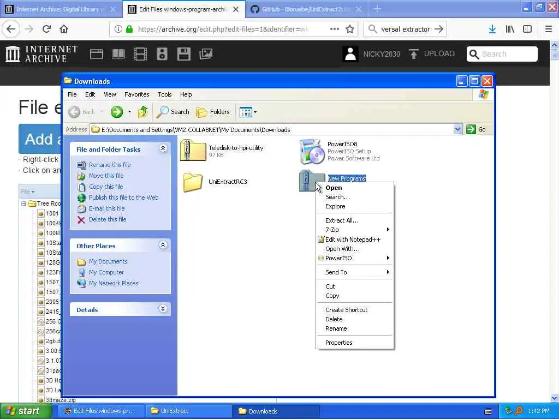Switch to Edit Files Firefox taskbar button
Viewport: 559px width, 419px height.
(102, 411)
